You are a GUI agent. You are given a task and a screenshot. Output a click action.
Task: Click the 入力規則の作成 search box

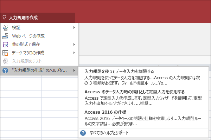pos(38,18)
